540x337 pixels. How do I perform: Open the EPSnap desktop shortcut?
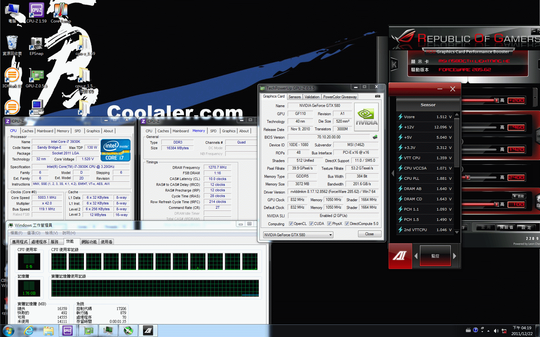36,46
